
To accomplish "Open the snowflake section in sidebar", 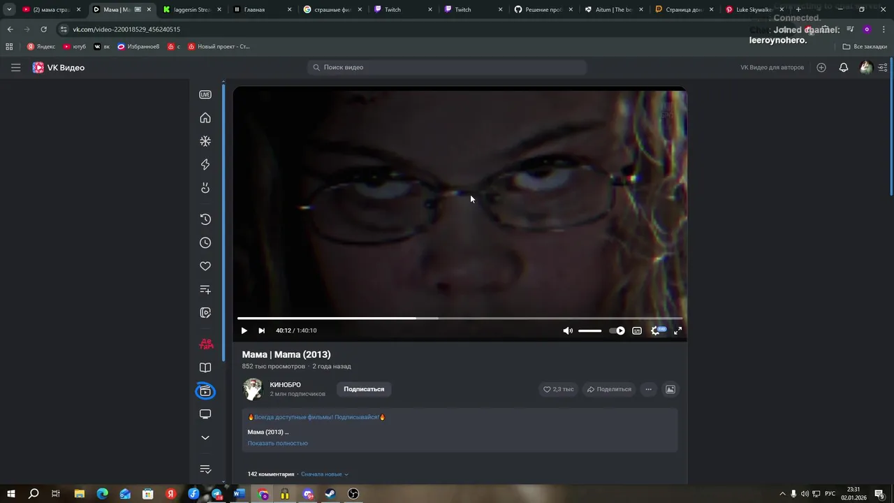I will tap(205, 141).
